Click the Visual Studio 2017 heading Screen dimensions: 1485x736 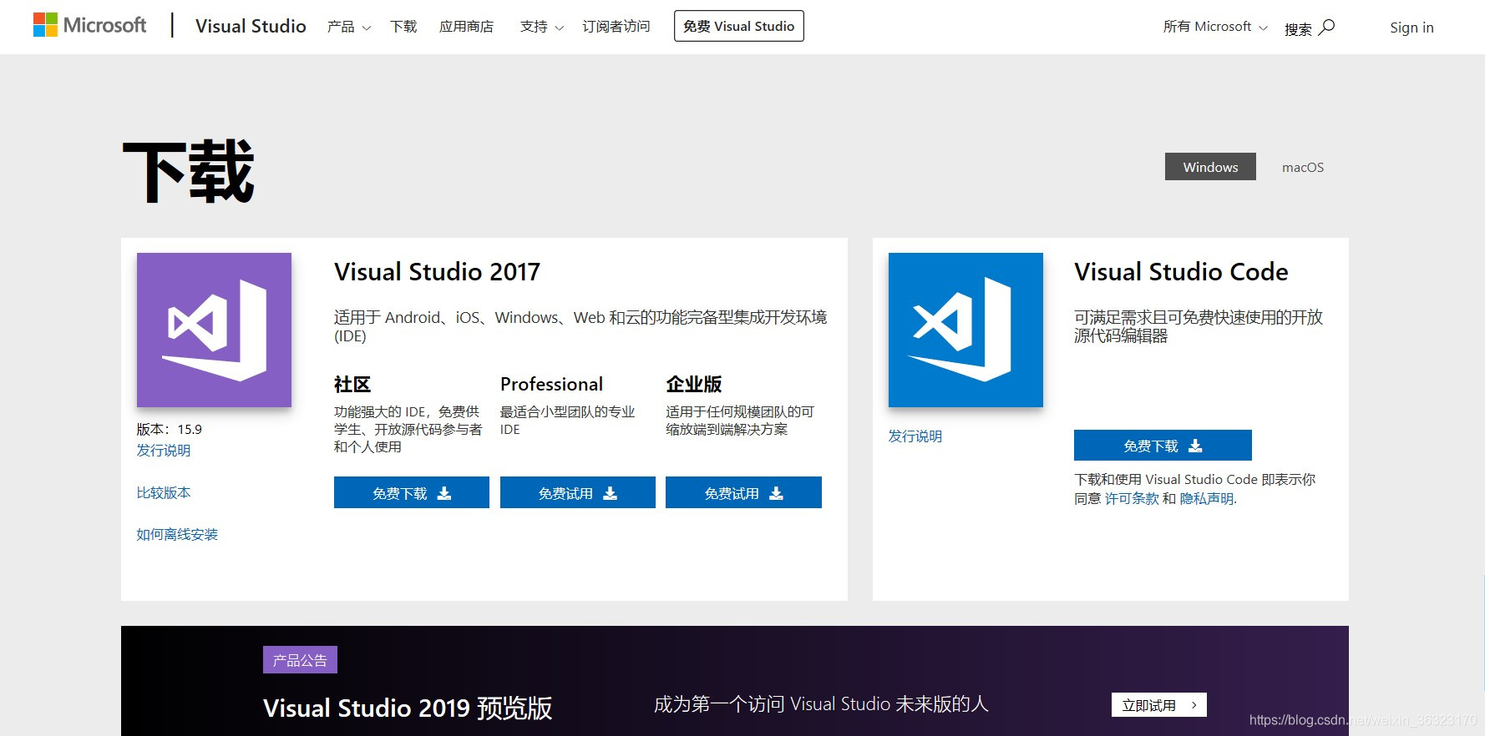coord(437,272)
